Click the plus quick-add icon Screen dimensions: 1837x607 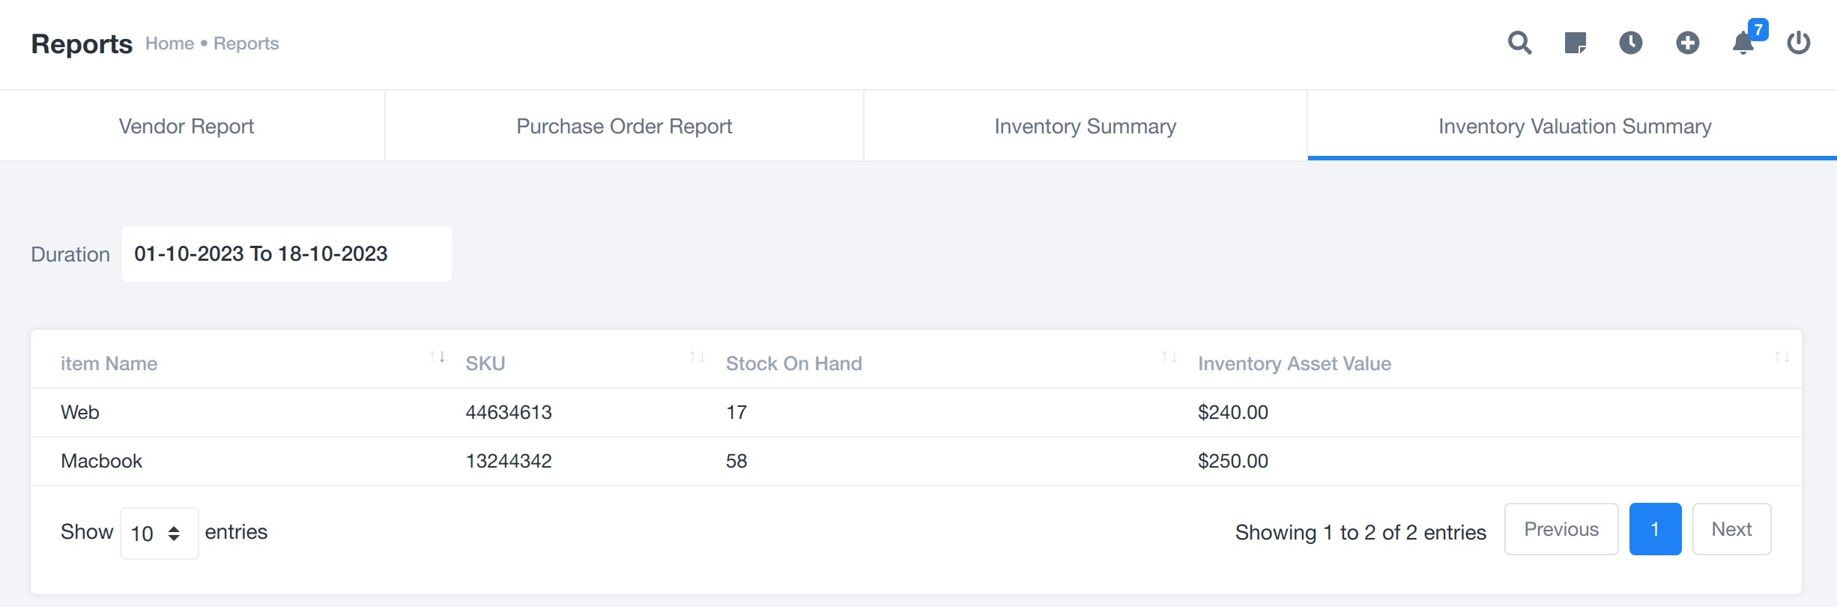1687,43
